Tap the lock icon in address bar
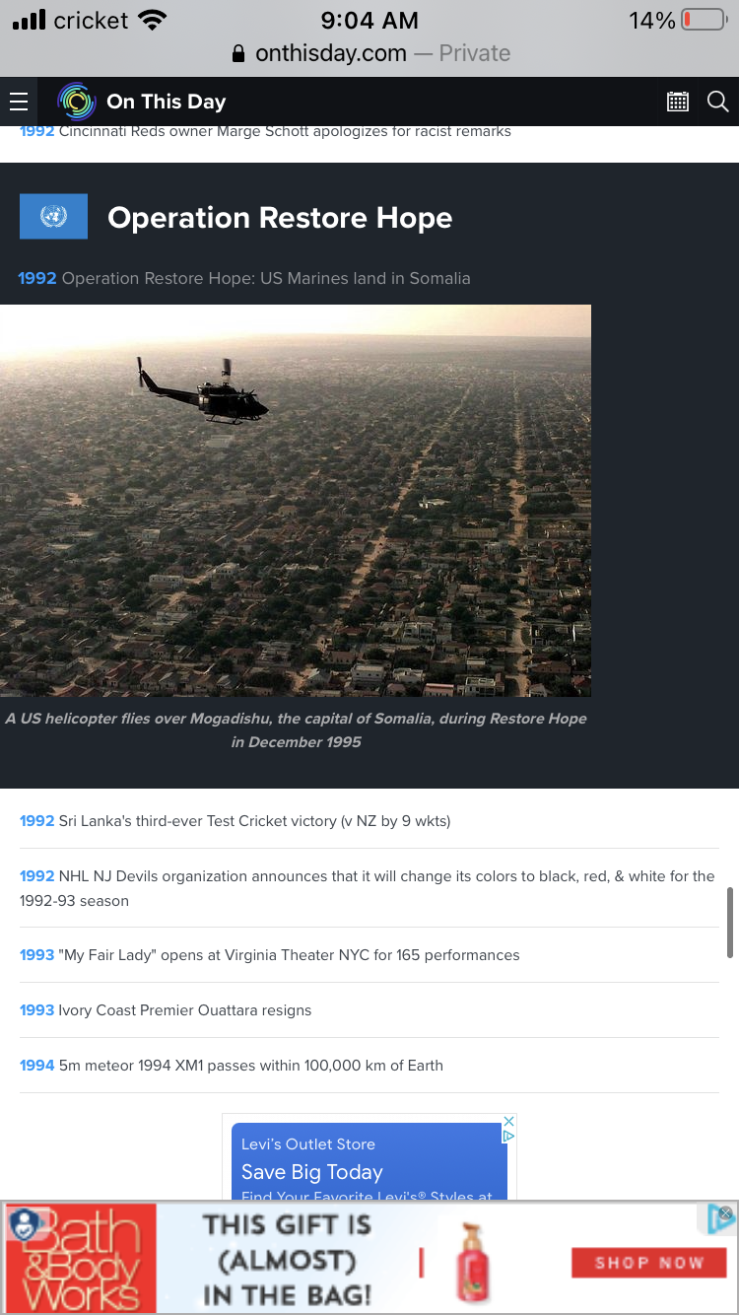 (x=238, y=53)
